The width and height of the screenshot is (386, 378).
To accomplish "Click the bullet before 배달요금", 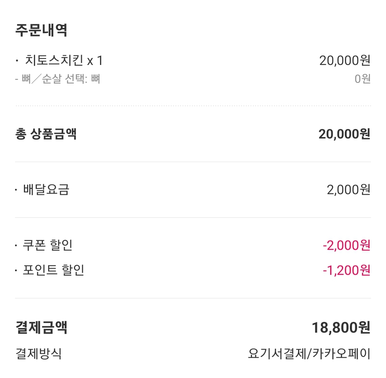I will point(16,190).
